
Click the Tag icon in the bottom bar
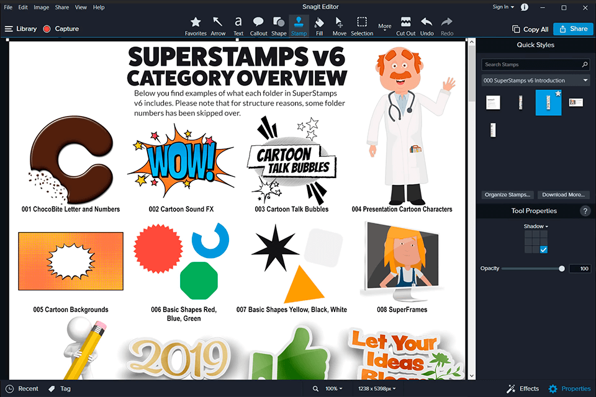point(52,389)
